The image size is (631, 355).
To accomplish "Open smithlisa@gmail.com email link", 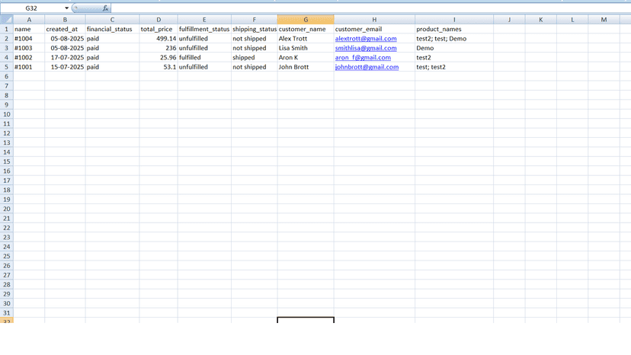I will coord(366,48).
